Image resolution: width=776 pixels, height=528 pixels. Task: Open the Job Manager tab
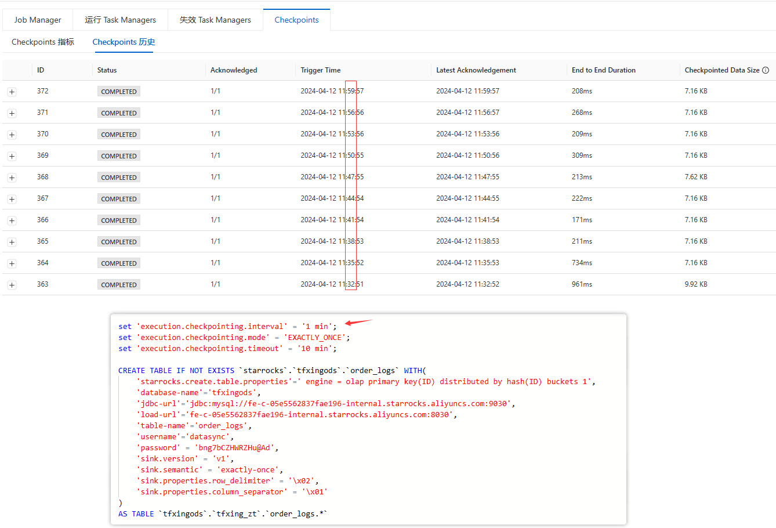[x=38, y=20]
